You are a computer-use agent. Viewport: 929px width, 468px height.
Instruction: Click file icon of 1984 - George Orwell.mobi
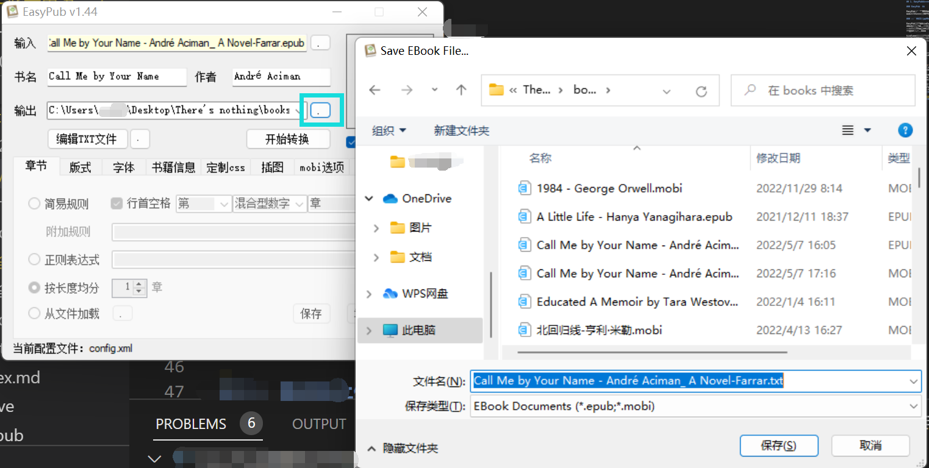[x=524, y=188]
